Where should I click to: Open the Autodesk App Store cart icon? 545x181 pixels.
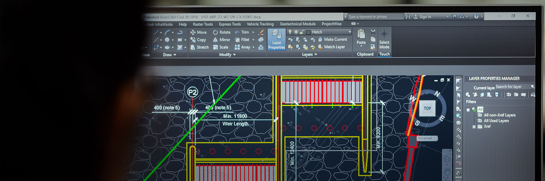coord(454,16)
